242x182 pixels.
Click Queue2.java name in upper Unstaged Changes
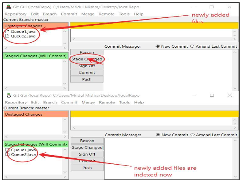click(23, 36)
